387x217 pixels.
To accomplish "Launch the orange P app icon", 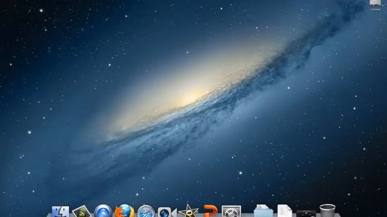I will pos(210,211).
